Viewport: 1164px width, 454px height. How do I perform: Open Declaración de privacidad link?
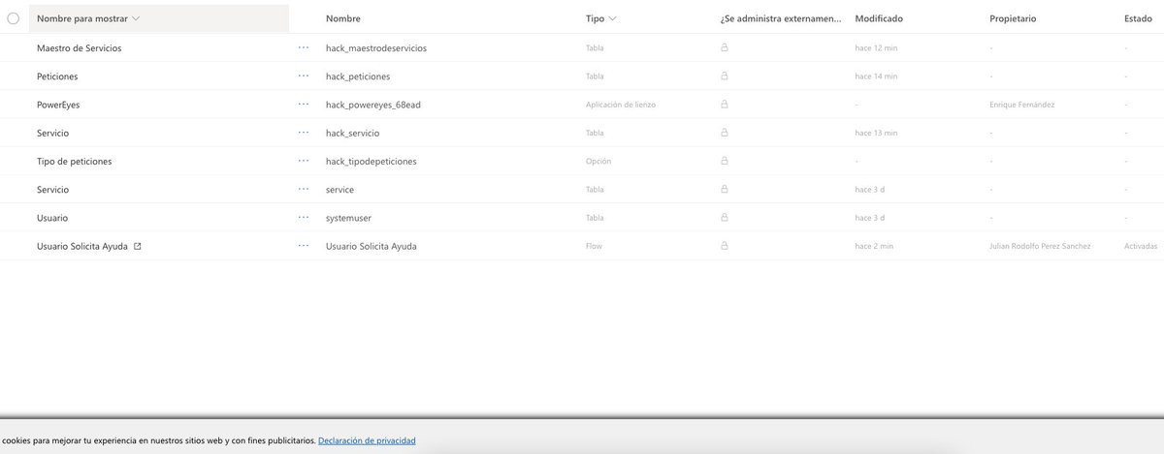pos(367,440)
